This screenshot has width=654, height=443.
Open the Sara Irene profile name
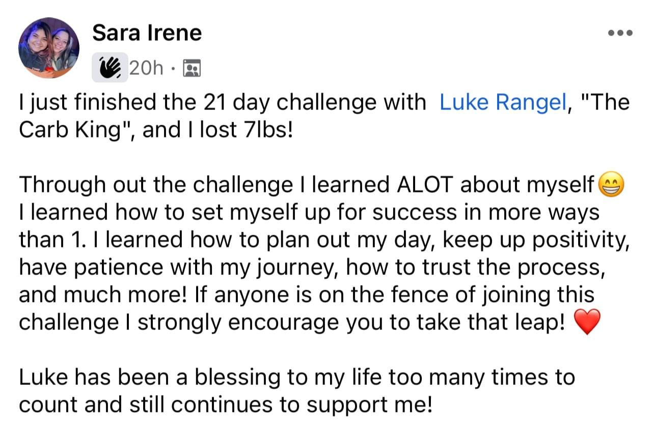(x=147, y=33)
